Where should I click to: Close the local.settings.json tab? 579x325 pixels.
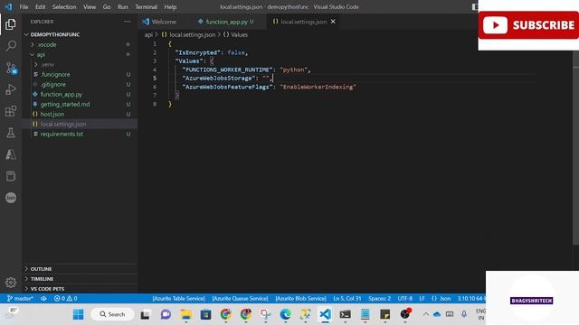tap(333, 22)
